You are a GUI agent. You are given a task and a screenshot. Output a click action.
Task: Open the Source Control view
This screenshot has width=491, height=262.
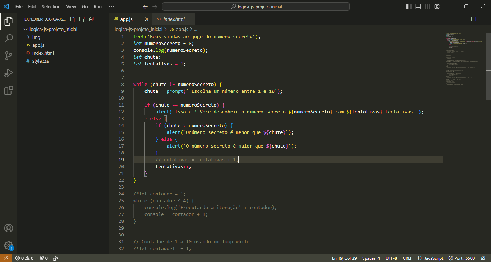pyautogui.click(x=9, y=56)
